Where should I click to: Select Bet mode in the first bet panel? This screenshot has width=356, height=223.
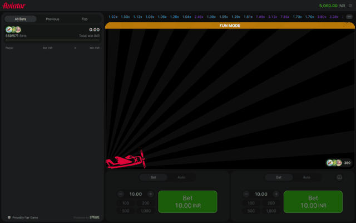154,177
